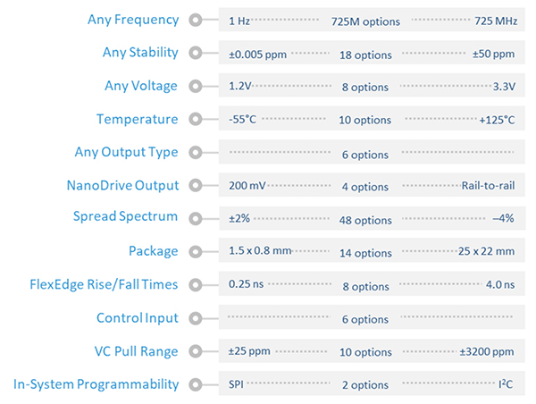Click the 18 options stability range bar
This screenshot has width=536, height=404.
point(372,55)
